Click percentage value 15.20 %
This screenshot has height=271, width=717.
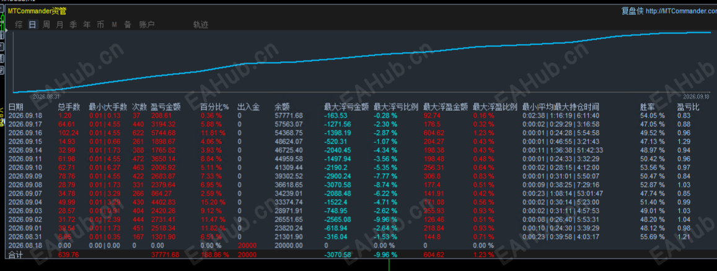pyautogui.click(x=213, y=202)
